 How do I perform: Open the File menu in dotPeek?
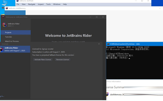(x=18, y=4)
